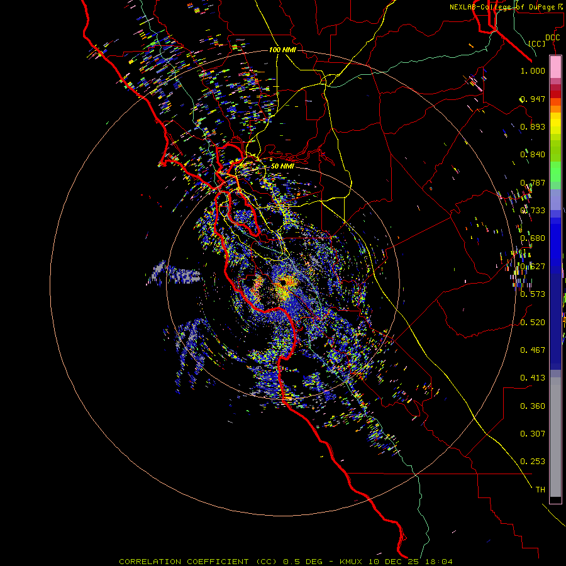Click the pink top segment of the color bar
This screenshot has height=566, width=566.
point(555,67)
